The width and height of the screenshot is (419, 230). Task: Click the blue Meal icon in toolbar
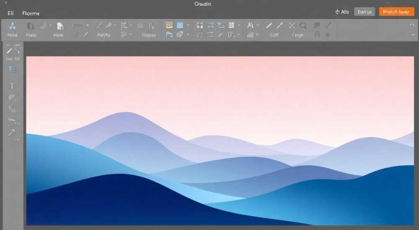tap(12, 26)
